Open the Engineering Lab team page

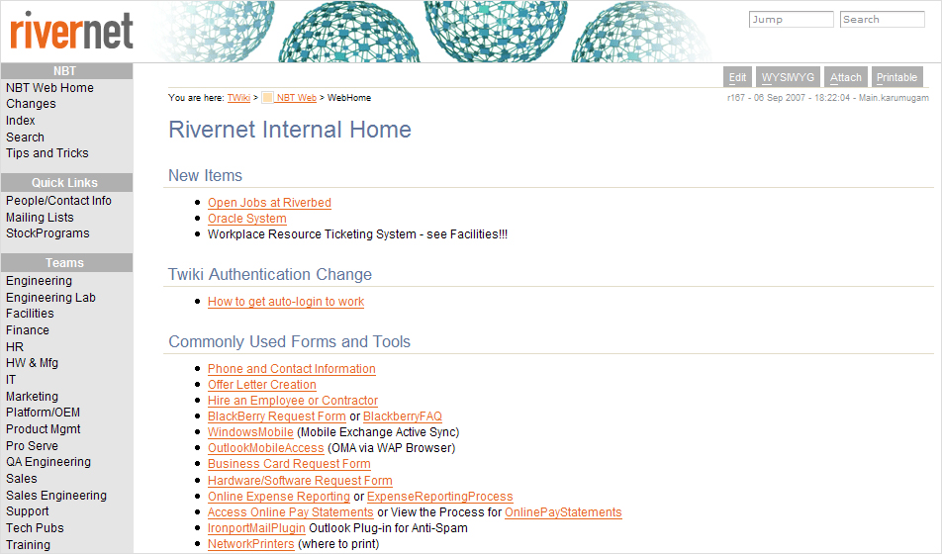click(50, 298)
